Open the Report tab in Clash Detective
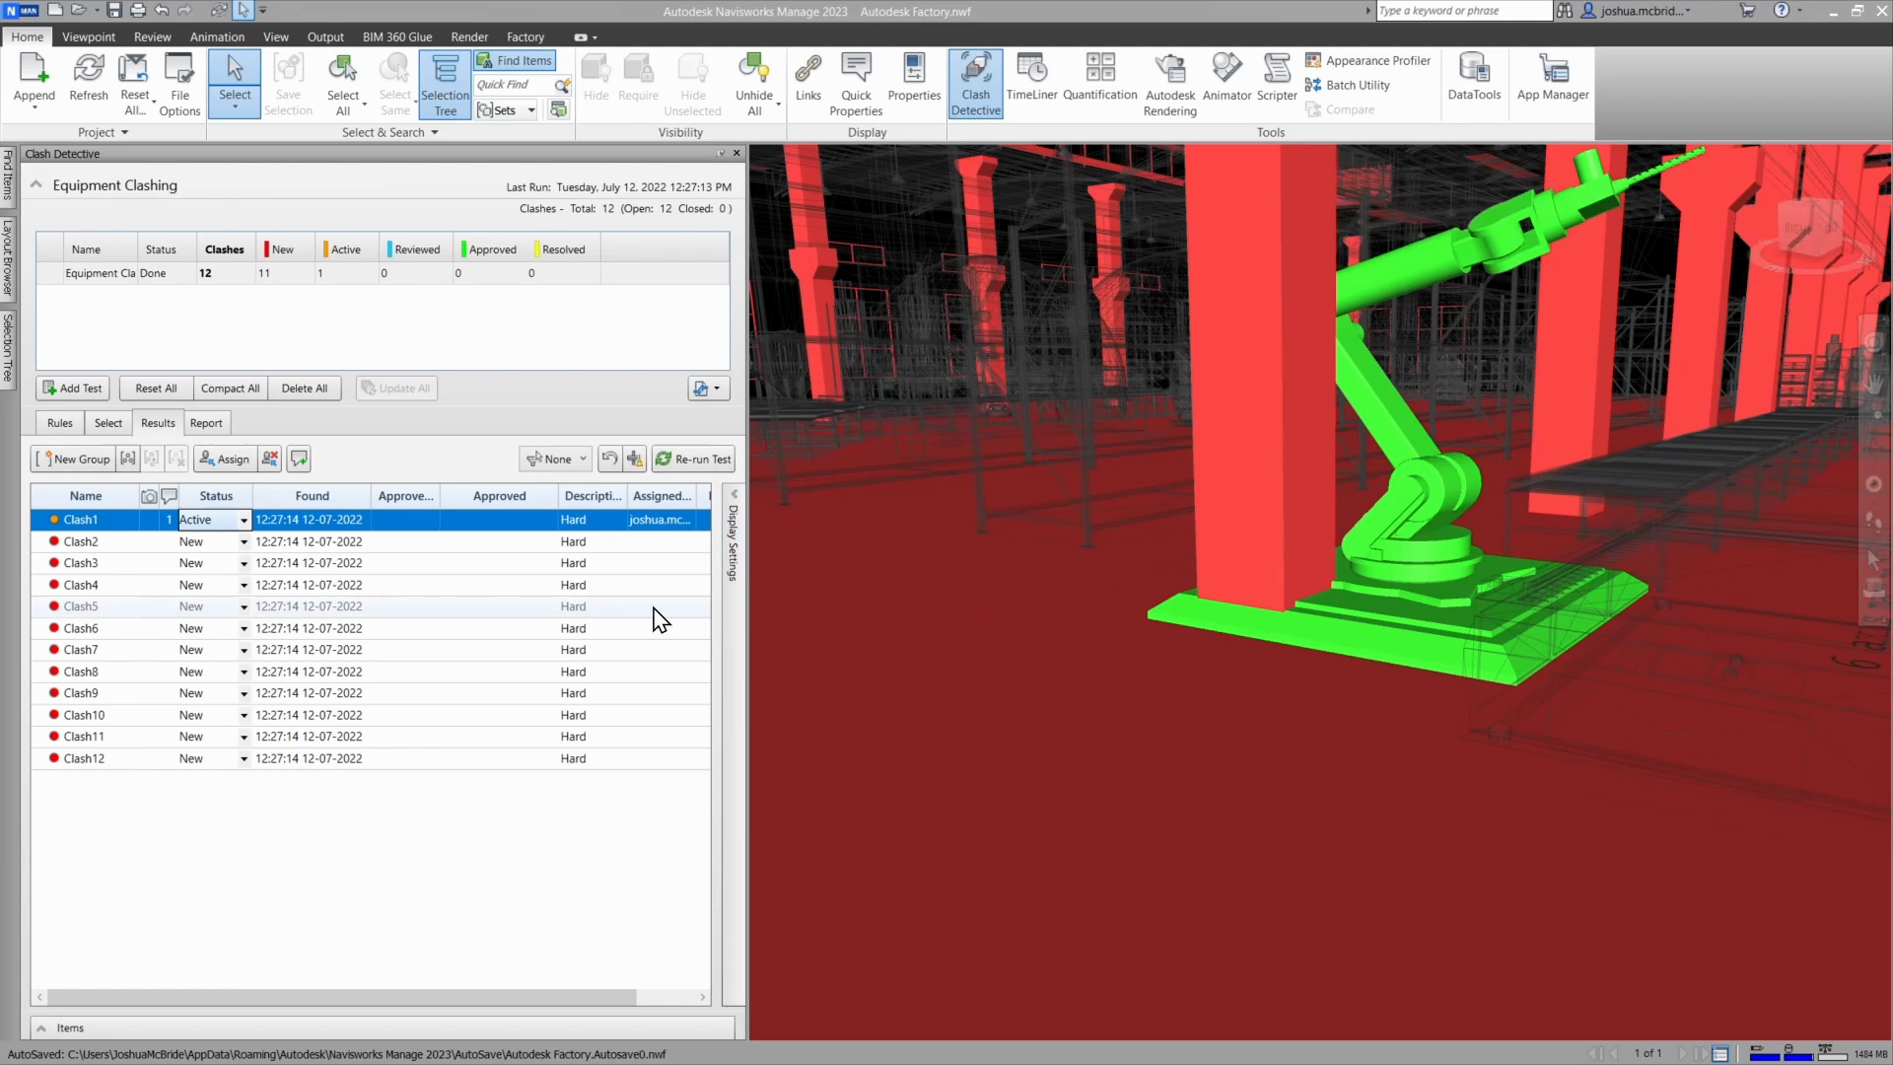The height and width of the screenshot is (1065, 1893). tap(206, 422)
